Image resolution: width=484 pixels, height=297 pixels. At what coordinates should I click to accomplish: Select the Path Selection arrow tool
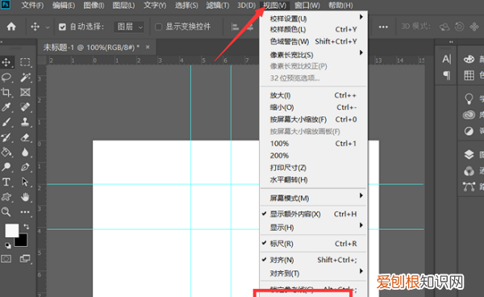pos(25,182)
